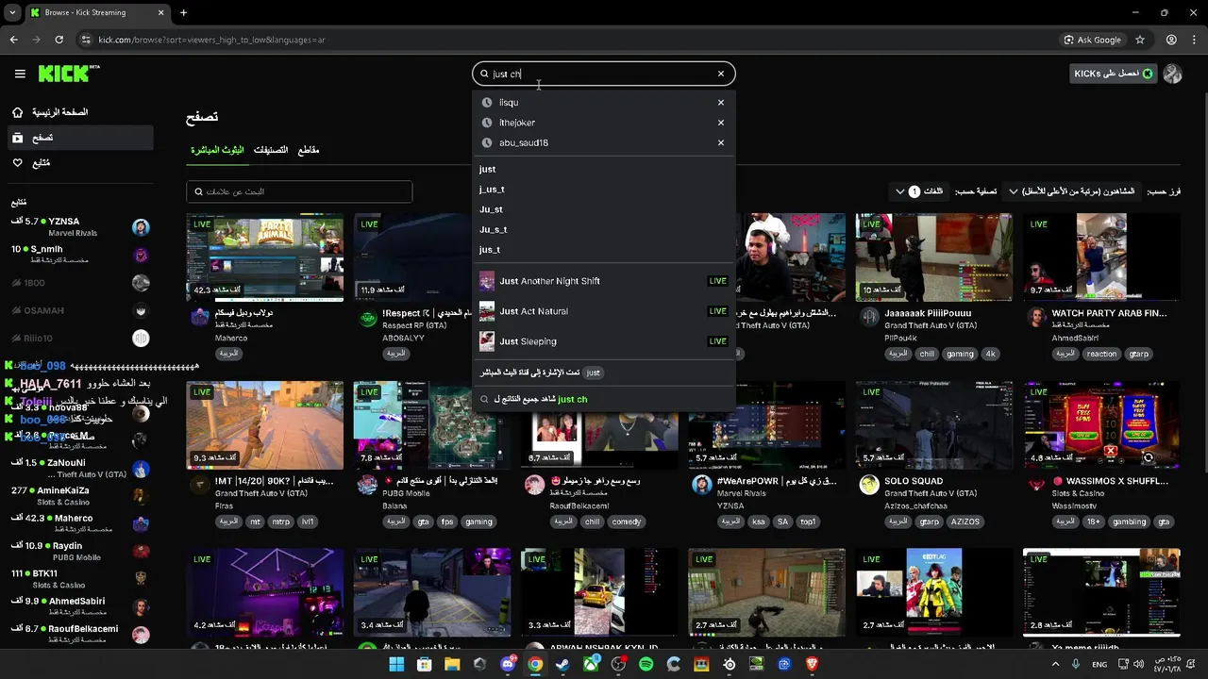This screenshot has height=679, width=1208.
Task: Click the gambling tag on Wassimos stream
Action: point(1129,522)
